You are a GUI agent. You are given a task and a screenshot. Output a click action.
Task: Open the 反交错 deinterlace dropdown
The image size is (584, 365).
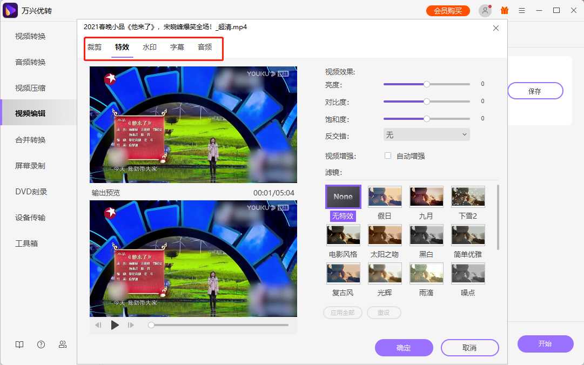[426, 134]
